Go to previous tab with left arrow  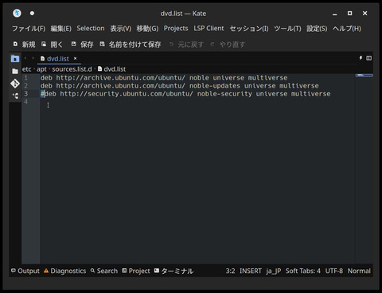coord(25,58)
